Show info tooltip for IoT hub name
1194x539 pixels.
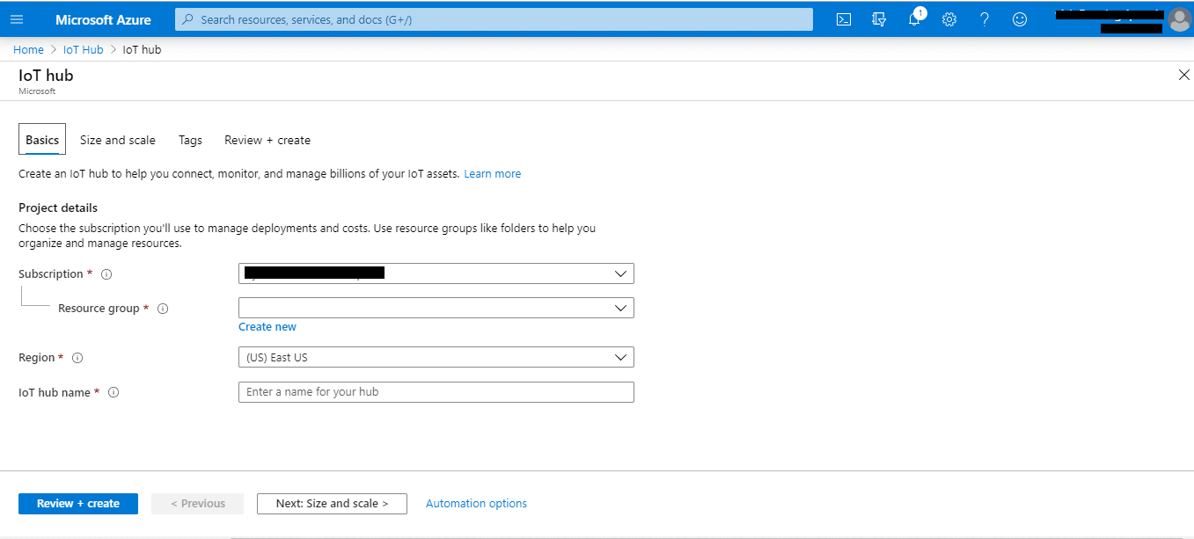pos(114,393)
